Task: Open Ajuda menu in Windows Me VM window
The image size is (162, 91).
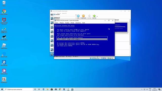Action: click(84, 23)
